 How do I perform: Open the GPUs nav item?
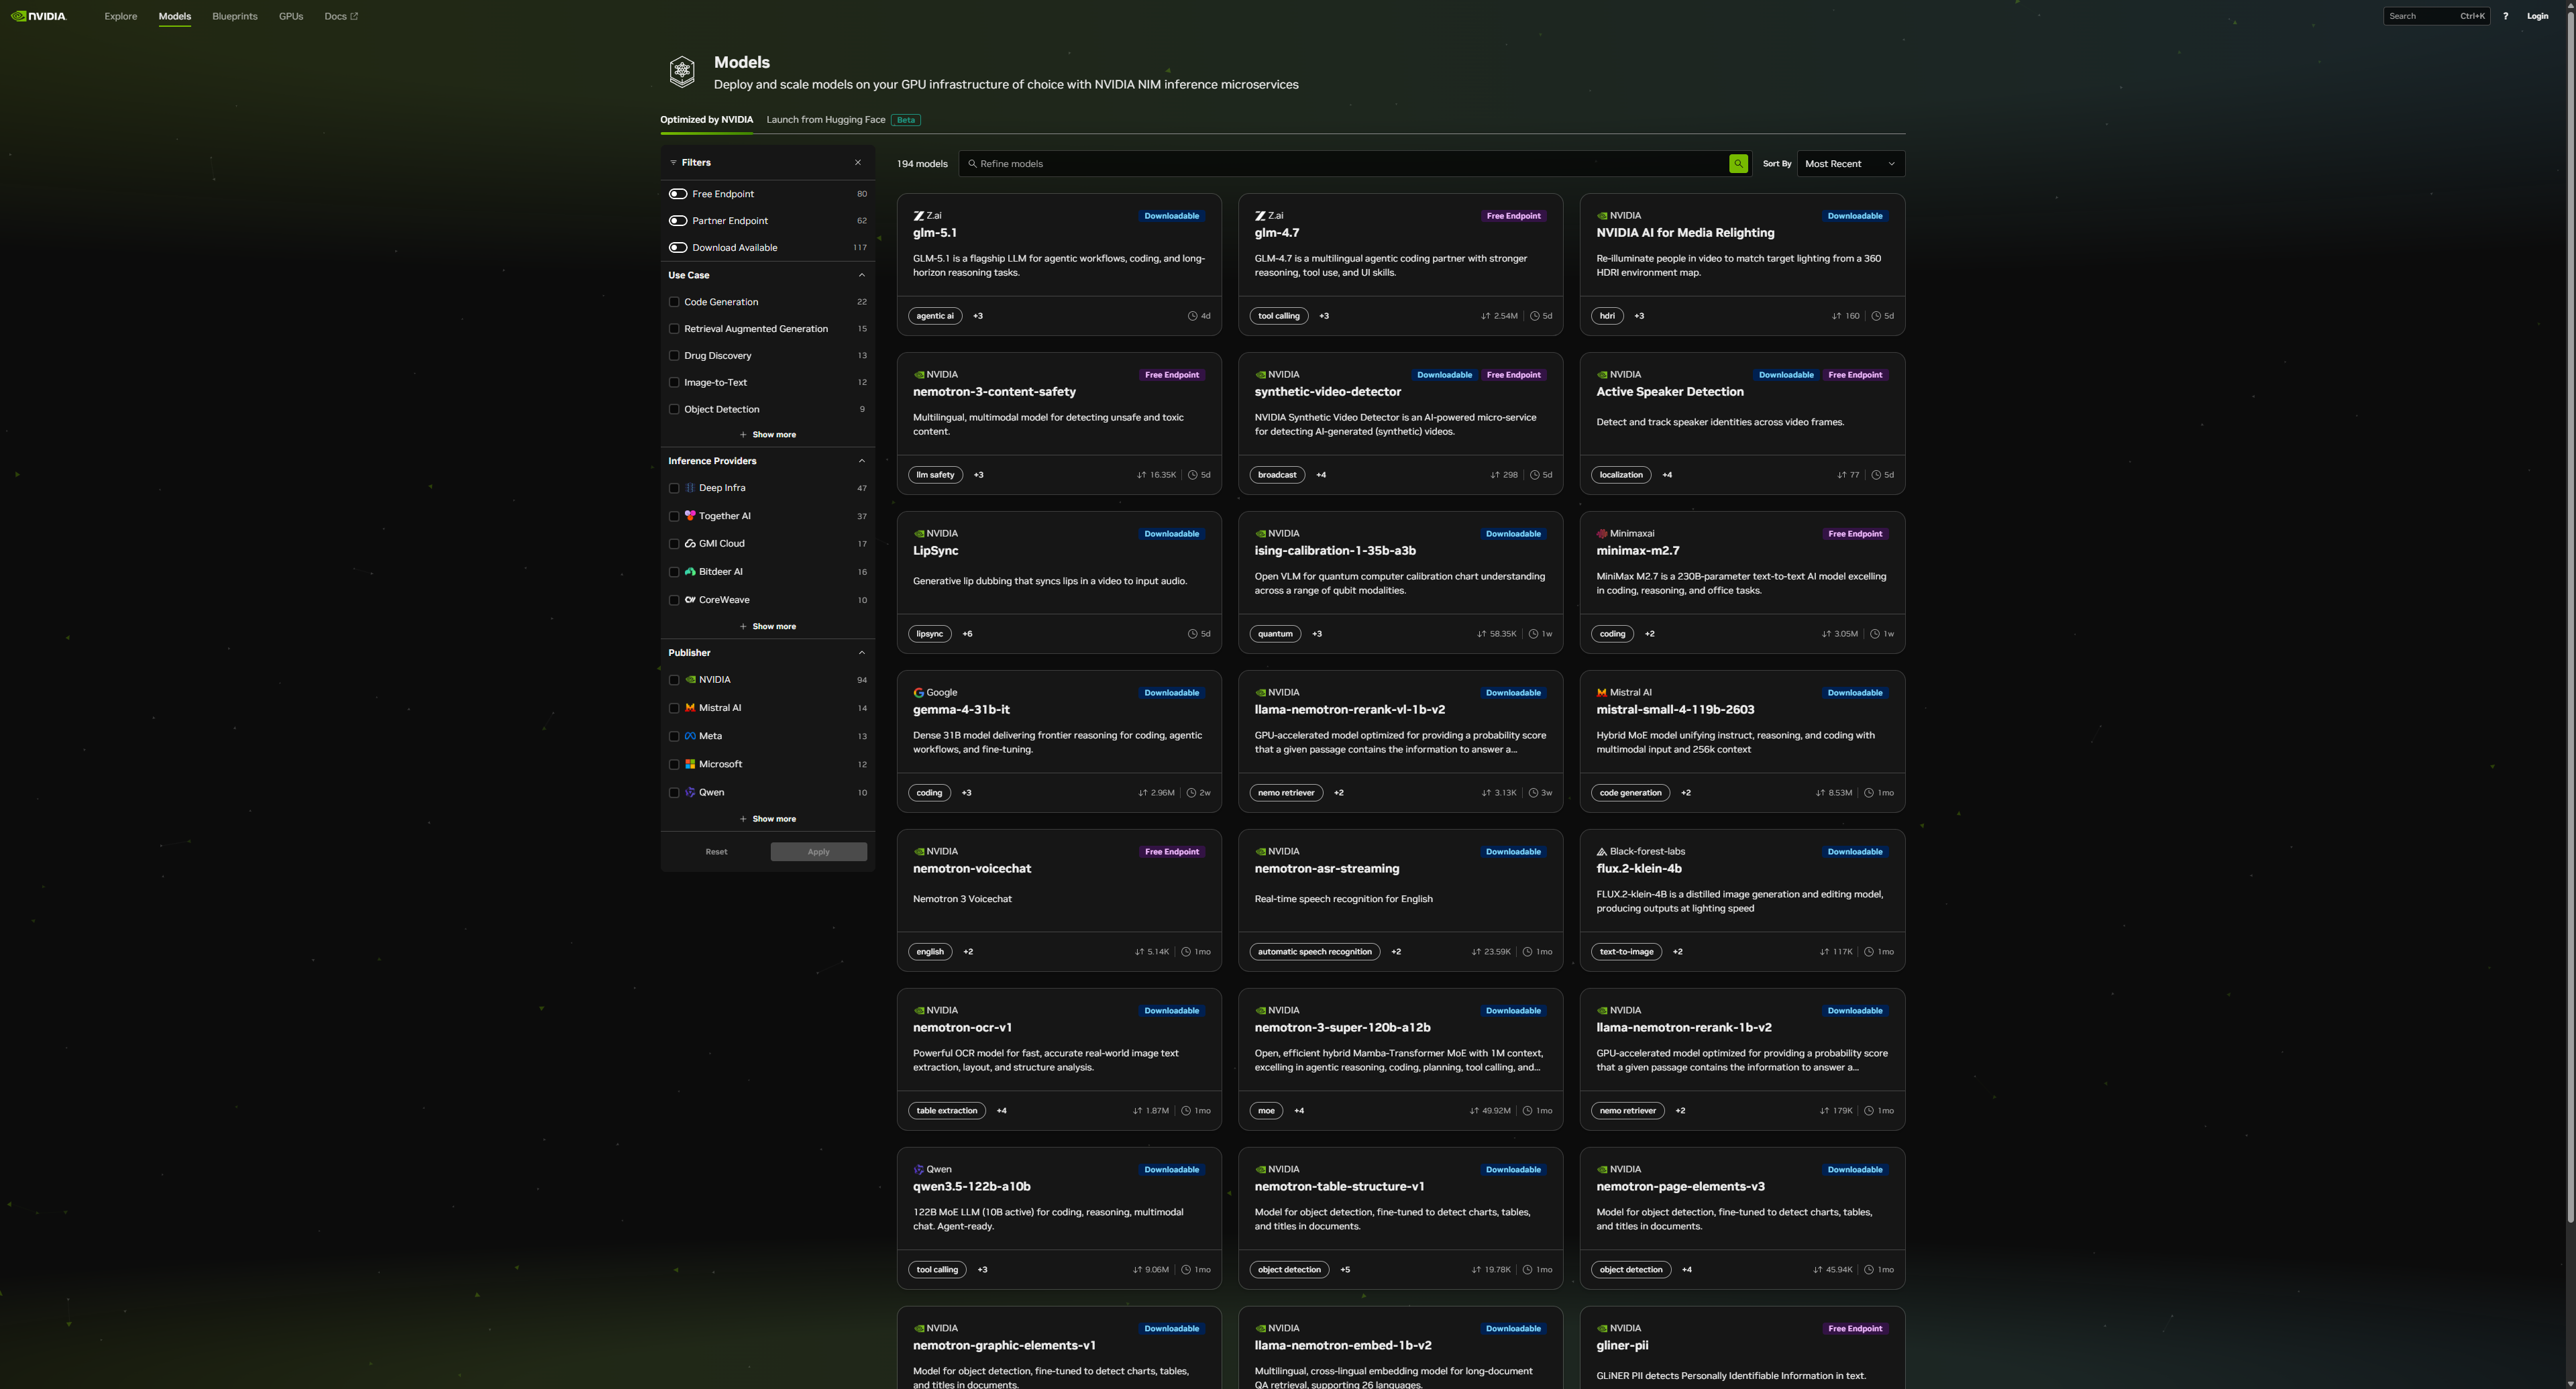[x=291, y=16]
